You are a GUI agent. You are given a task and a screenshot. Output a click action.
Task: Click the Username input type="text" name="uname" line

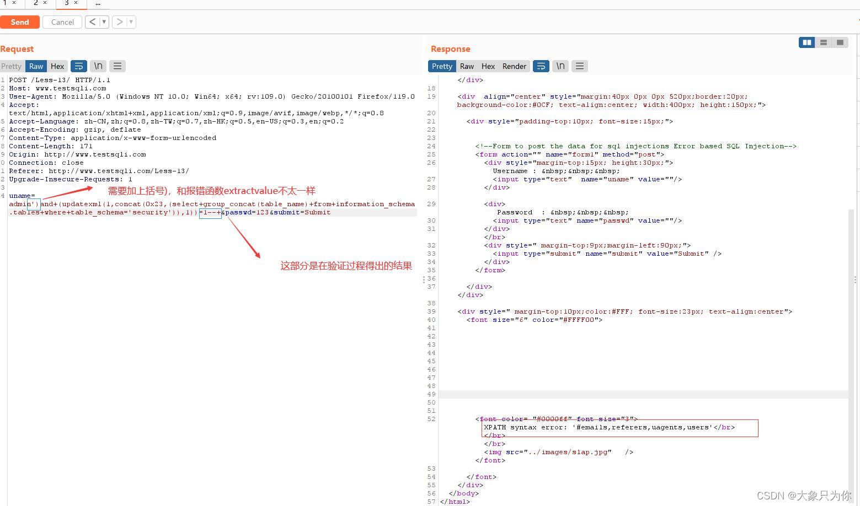[587, 179]
